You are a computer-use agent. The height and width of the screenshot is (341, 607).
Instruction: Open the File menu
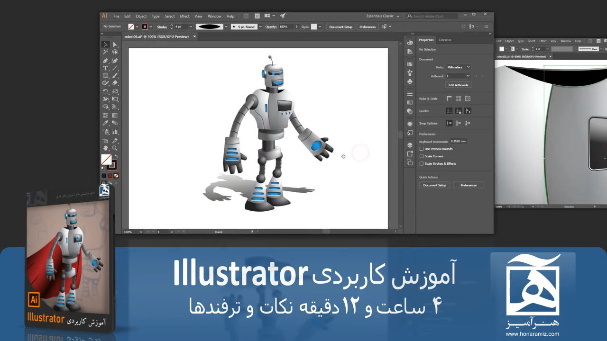(x=116, y=16)
